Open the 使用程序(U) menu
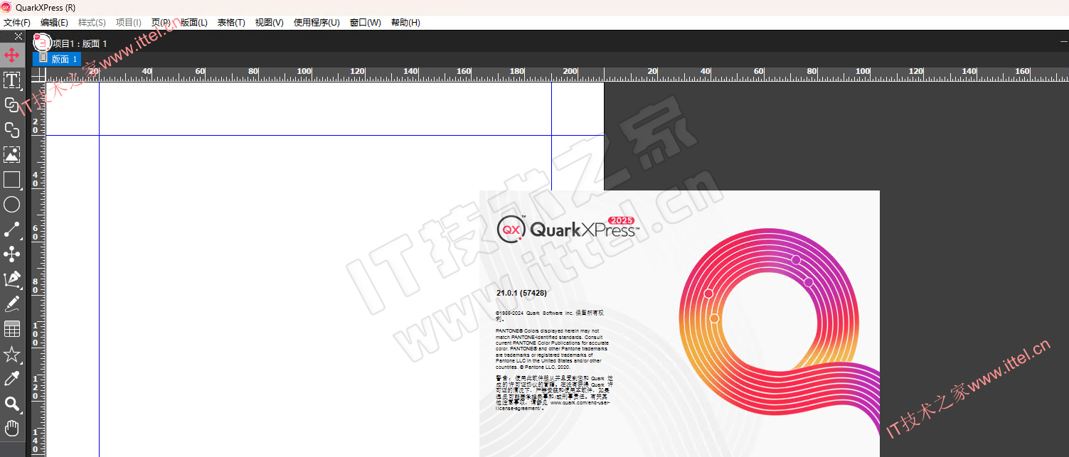The image size is (1069, 457). pyautogui.click(x=317, y=23)
